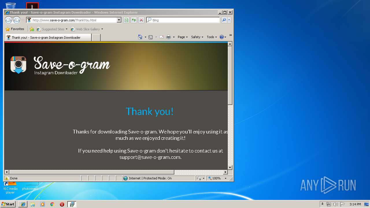Expand the zoom level dropdown arrow
Viewport: 370px width, 208px height.
(226, 178)
